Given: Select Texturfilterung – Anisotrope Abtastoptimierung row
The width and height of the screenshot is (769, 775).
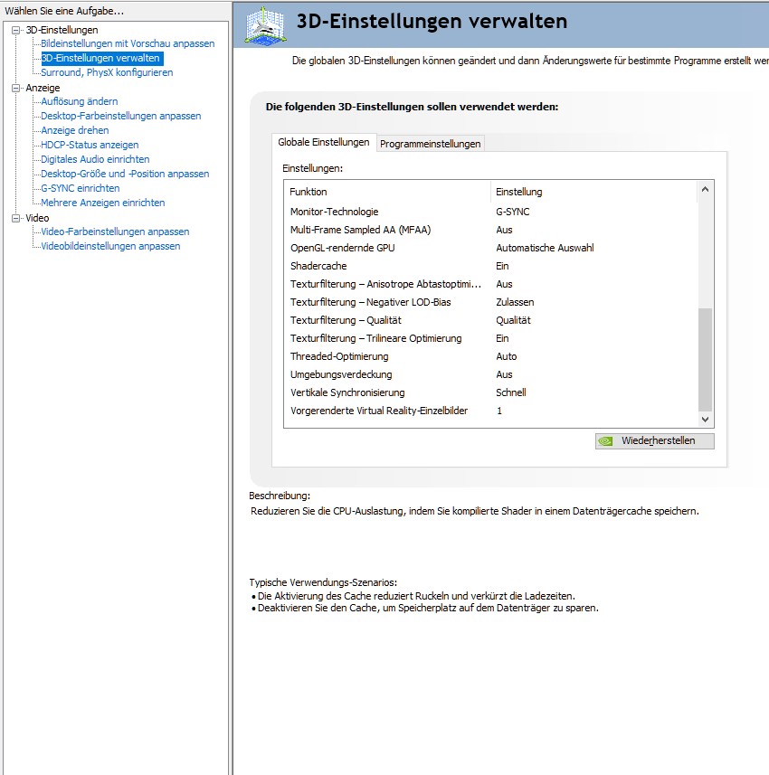Looking at the screenshot, I should (x=491, y=284).
